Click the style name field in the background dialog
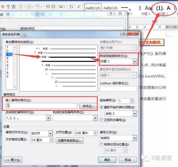Viewport: 178px width, 167px height. [x=72, y=28]
